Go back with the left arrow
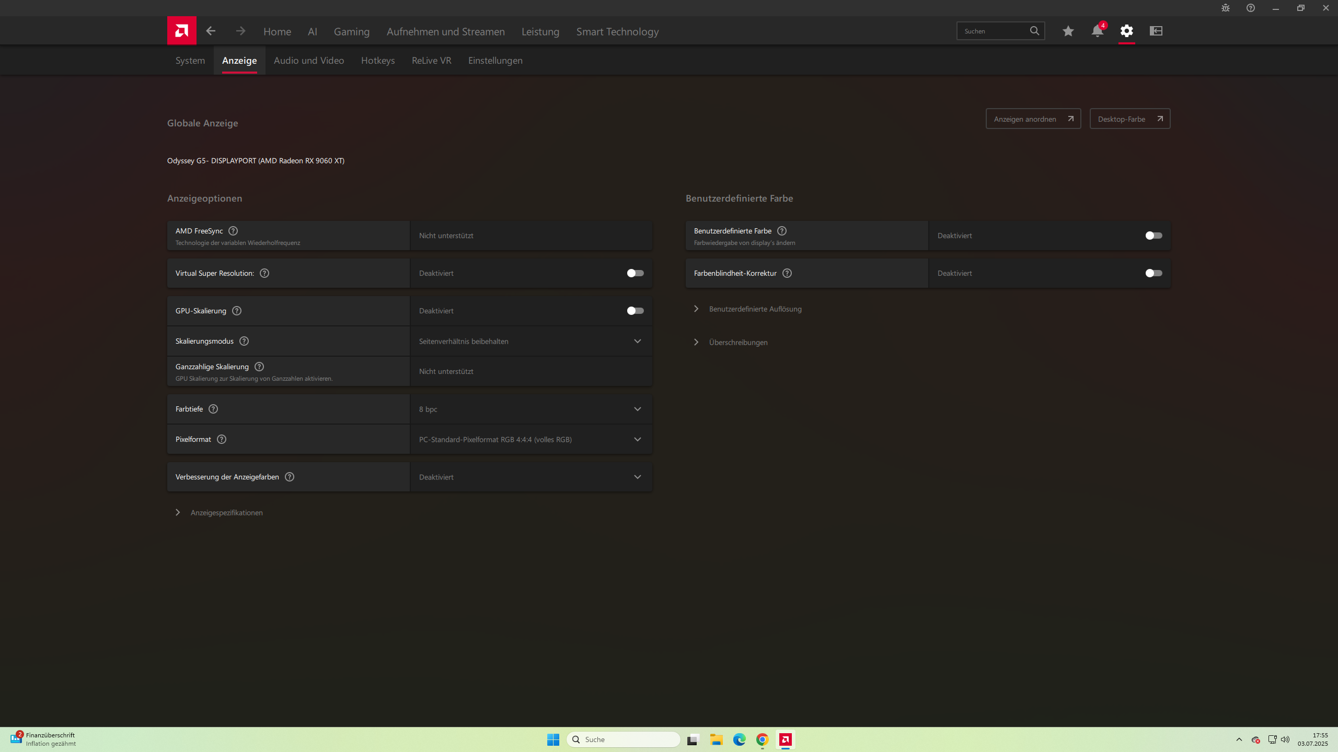 coord(211,31)
